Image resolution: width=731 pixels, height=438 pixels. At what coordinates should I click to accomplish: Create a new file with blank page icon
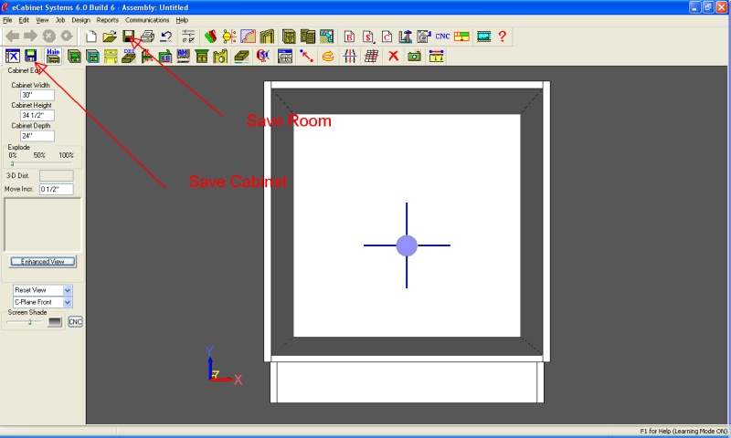coord(91,36)
